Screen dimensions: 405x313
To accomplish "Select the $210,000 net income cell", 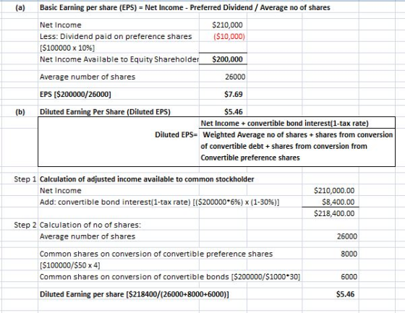I will coord(227,25).
